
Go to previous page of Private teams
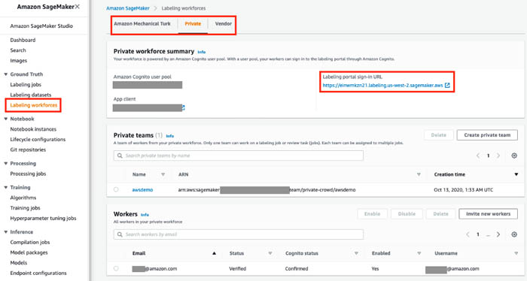click(478, 156)
